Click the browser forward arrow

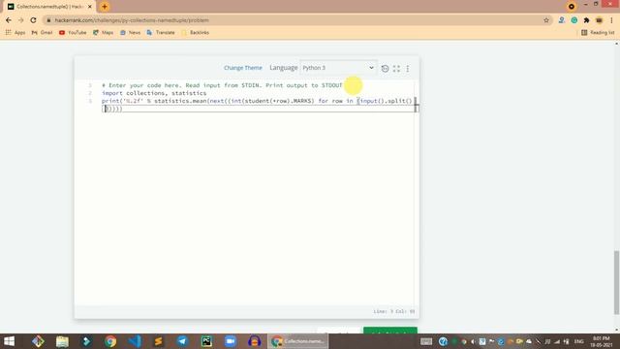click(21, 20)
